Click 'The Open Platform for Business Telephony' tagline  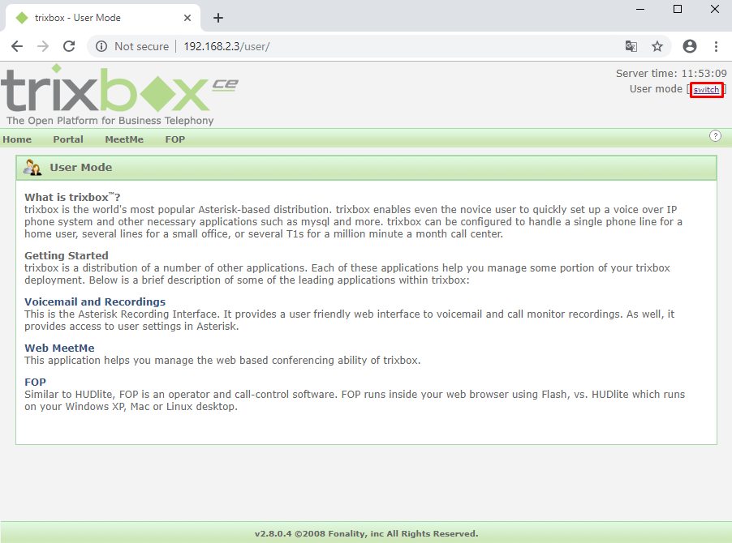pyautogui.click(x=110, y=120)
